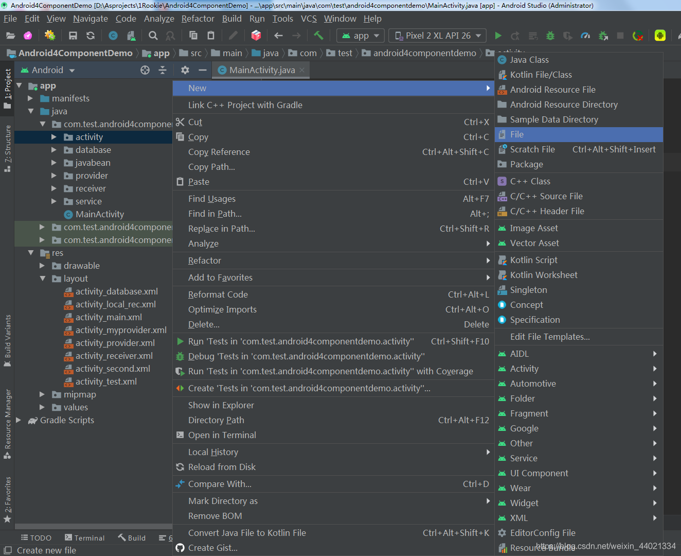Expand the database package arrow
The image size is (681, 556).
[x=54, y=150]
